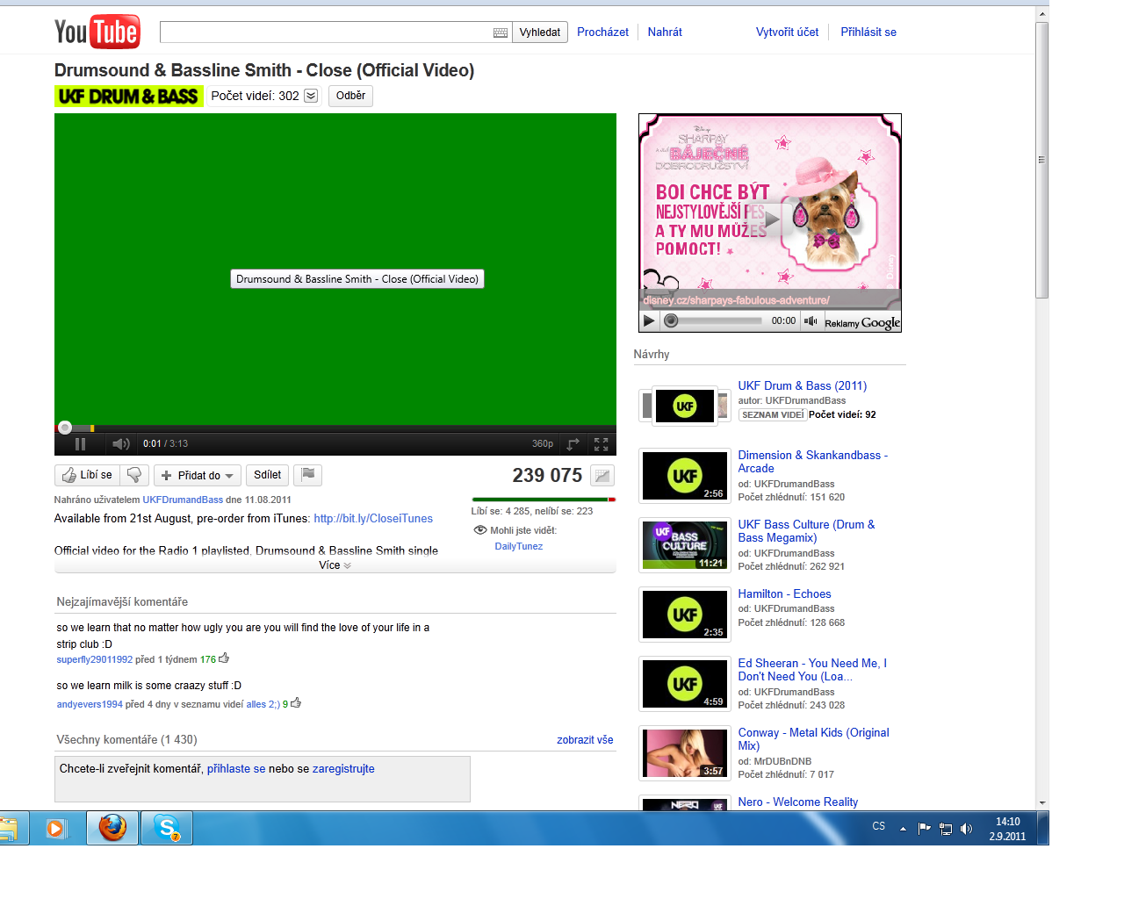Like the video with "Líbí se"
Screen dimensions: 1124x899
87,475
